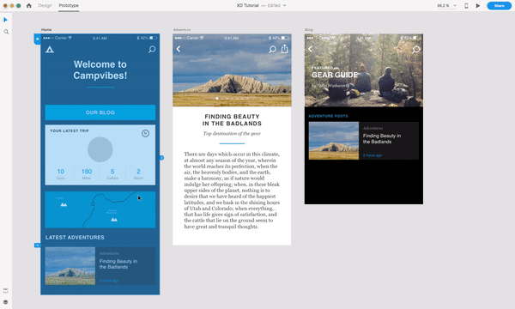The width and height of the screenshot is (515, 309).
Task: Click the search icon on Blog artboard
Action: (x=415, y=50)
